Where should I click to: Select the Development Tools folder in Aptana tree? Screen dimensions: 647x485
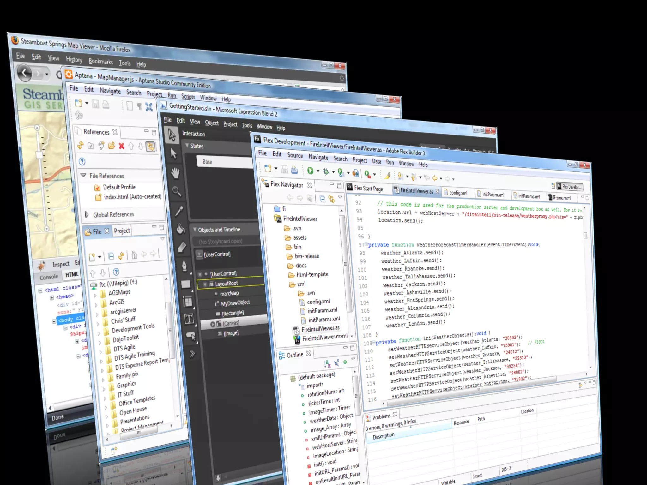pos(133,328)
